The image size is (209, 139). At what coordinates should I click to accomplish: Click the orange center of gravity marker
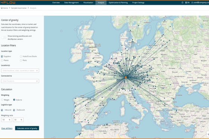pos(125,77)
